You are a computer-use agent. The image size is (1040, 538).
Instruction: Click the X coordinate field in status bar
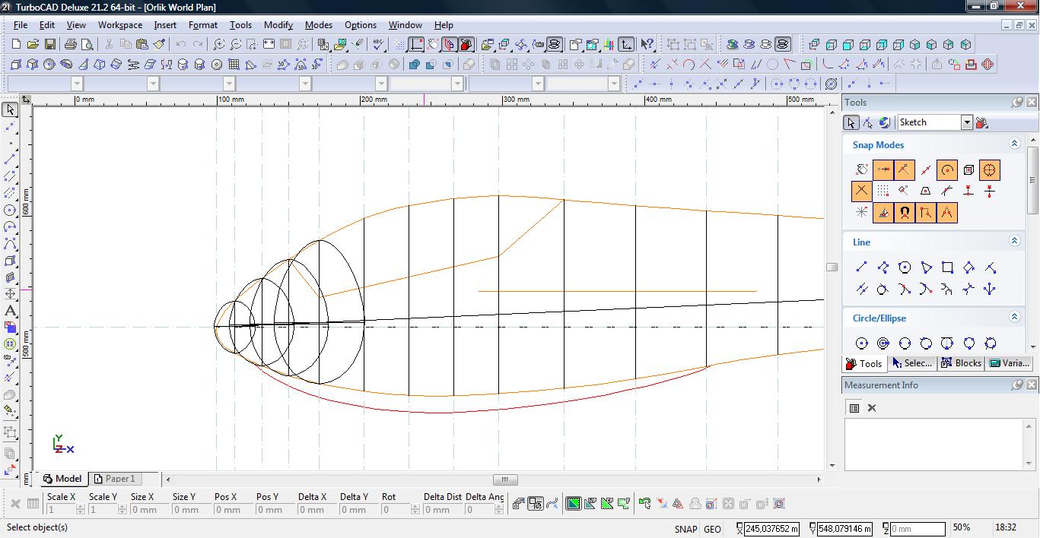[771, 529]
